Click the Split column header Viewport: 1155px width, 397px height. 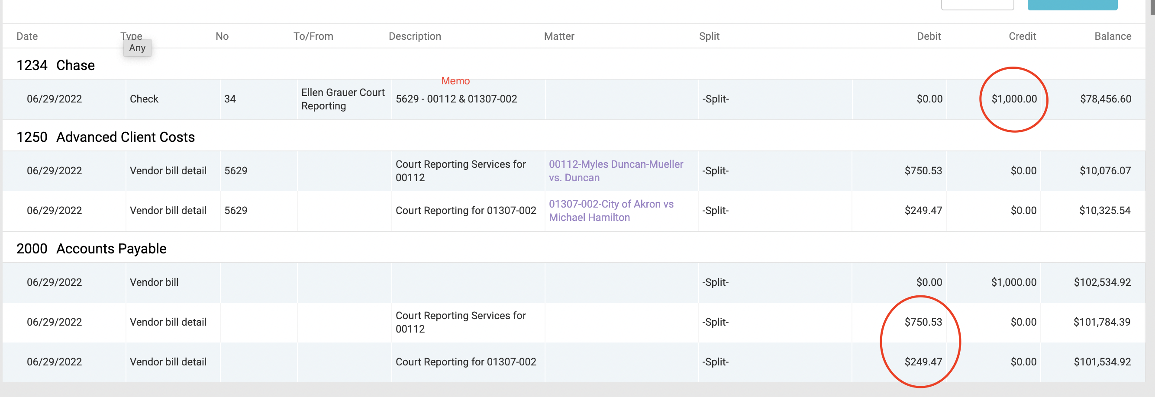[x=709, y=36]
